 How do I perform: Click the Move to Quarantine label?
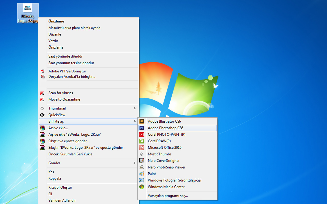(64, 99)
